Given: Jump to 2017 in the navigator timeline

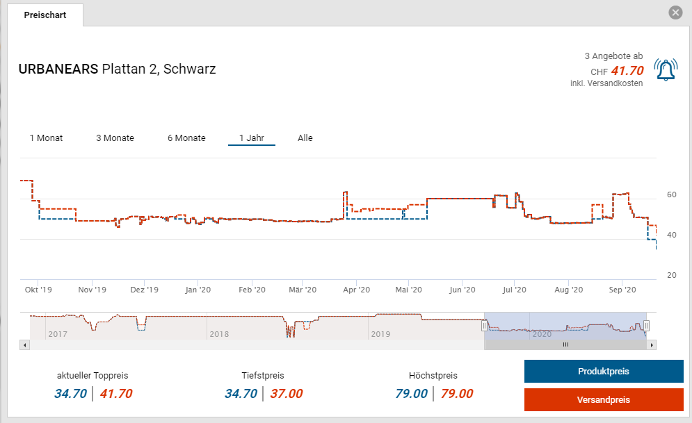Looking at the screenshot, I should (x=58, y=334).
